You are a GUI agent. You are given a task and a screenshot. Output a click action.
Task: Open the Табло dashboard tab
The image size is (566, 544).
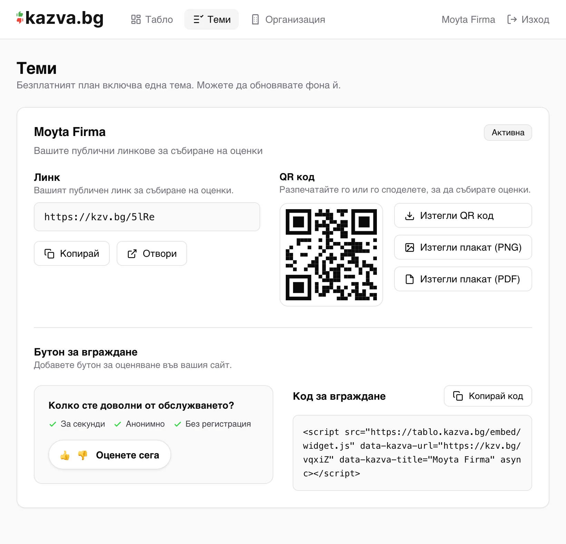152,19
